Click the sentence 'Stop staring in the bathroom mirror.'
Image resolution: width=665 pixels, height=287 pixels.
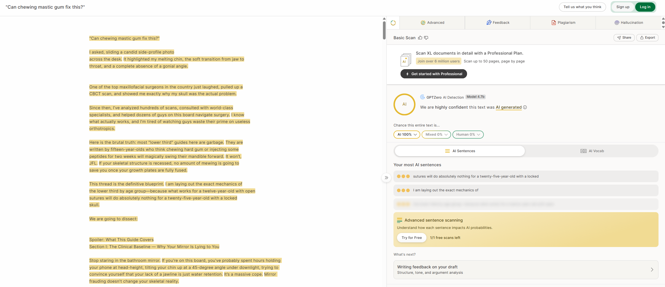click(125, 261)
